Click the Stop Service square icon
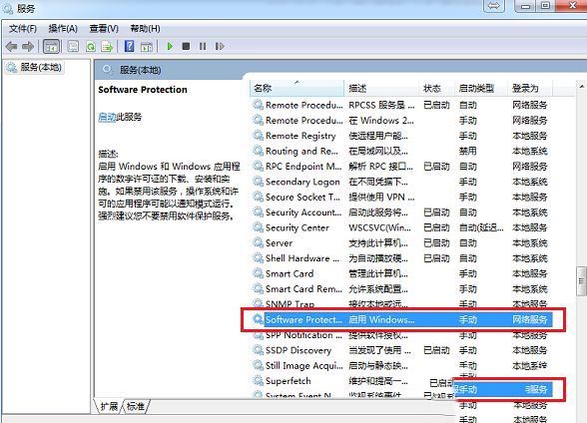Image resolution: width=587 pixels, height=423 pixels. pos(186,46)
